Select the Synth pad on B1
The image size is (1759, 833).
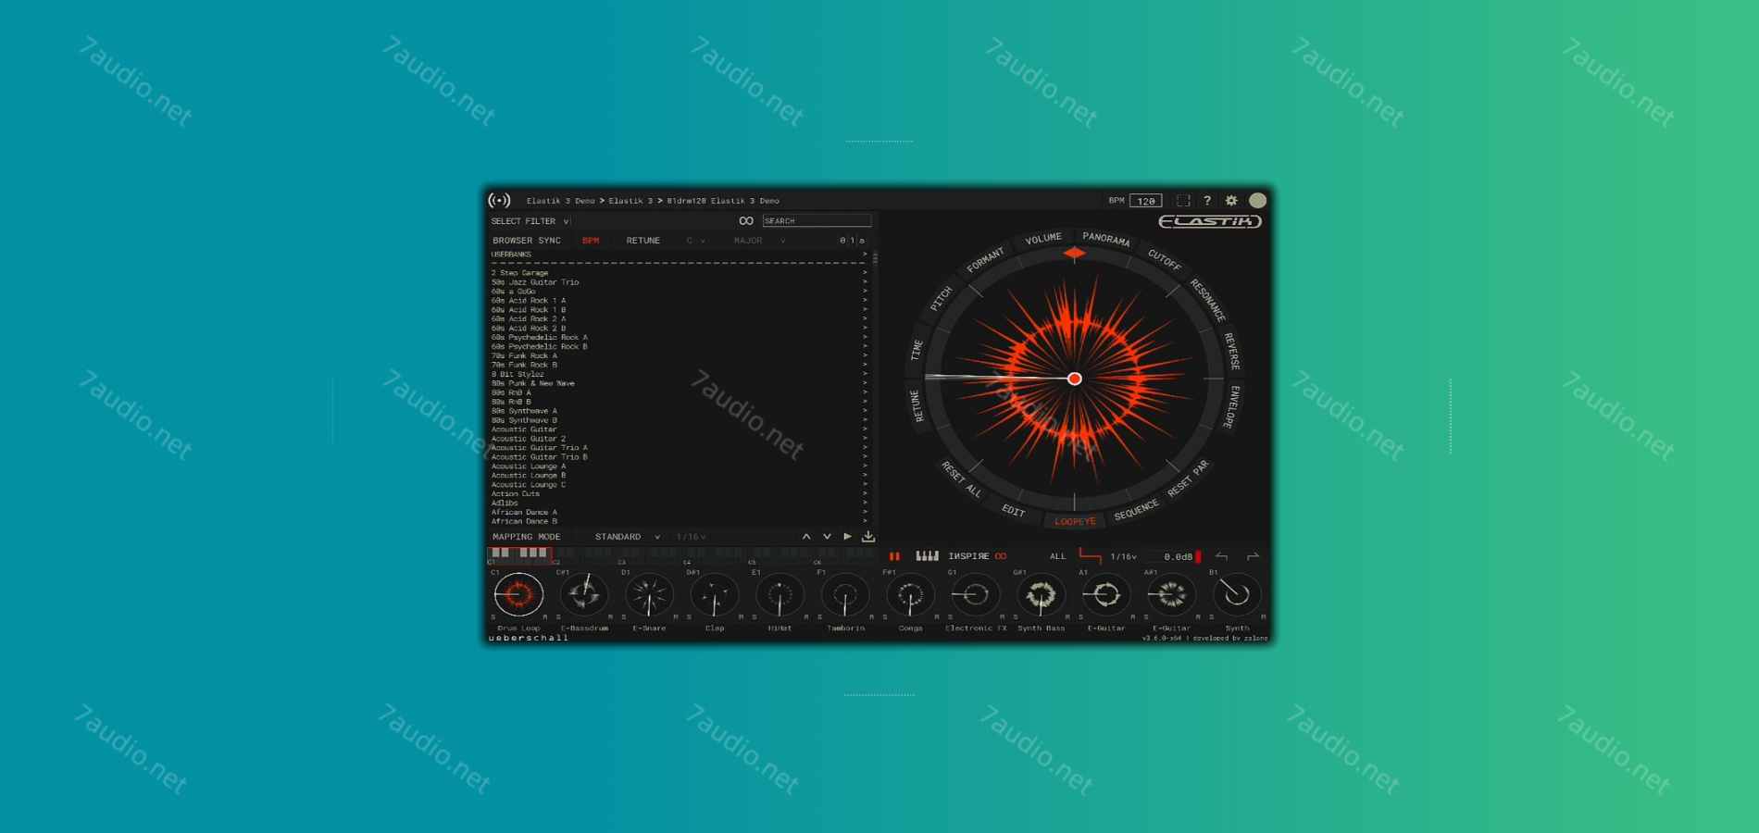(1237, 594)
